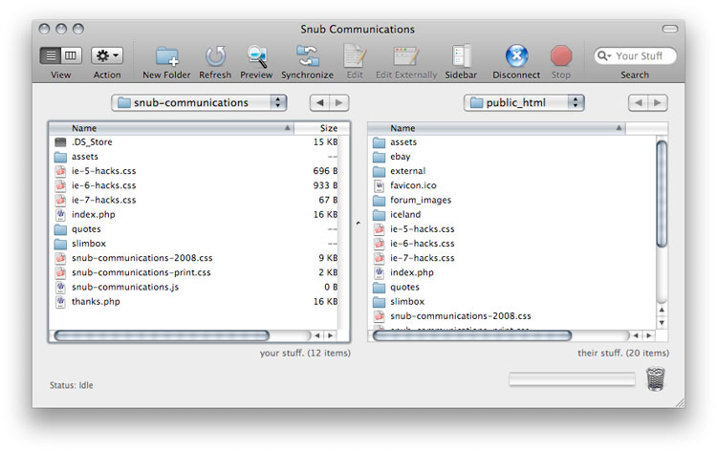This screenshot has height=452, width=717.
Task: Click local pane horizontal scrollbar thumb
Action: pos(162,336)
